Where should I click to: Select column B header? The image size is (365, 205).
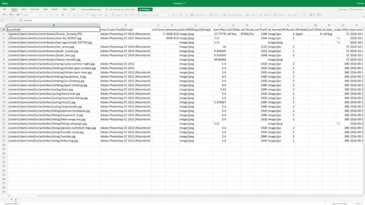click(126, 25)
